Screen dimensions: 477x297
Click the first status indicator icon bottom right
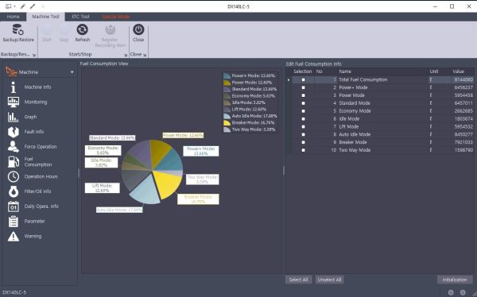point(451,292)
